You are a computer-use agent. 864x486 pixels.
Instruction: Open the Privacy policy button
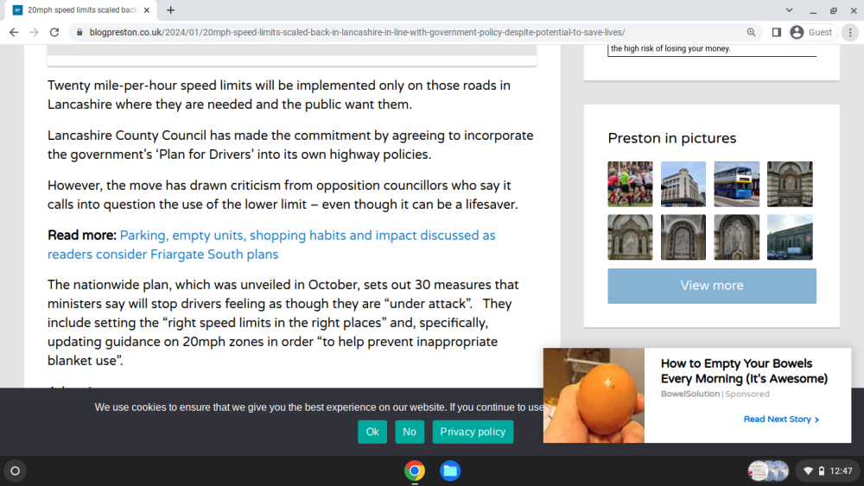(473, 432)
